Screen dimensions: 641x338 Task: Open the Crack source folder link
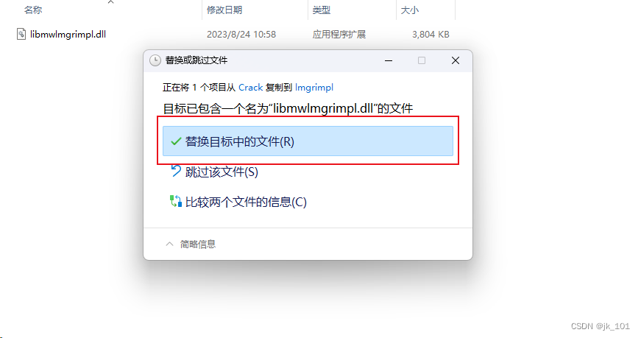[x=251, y=88]
